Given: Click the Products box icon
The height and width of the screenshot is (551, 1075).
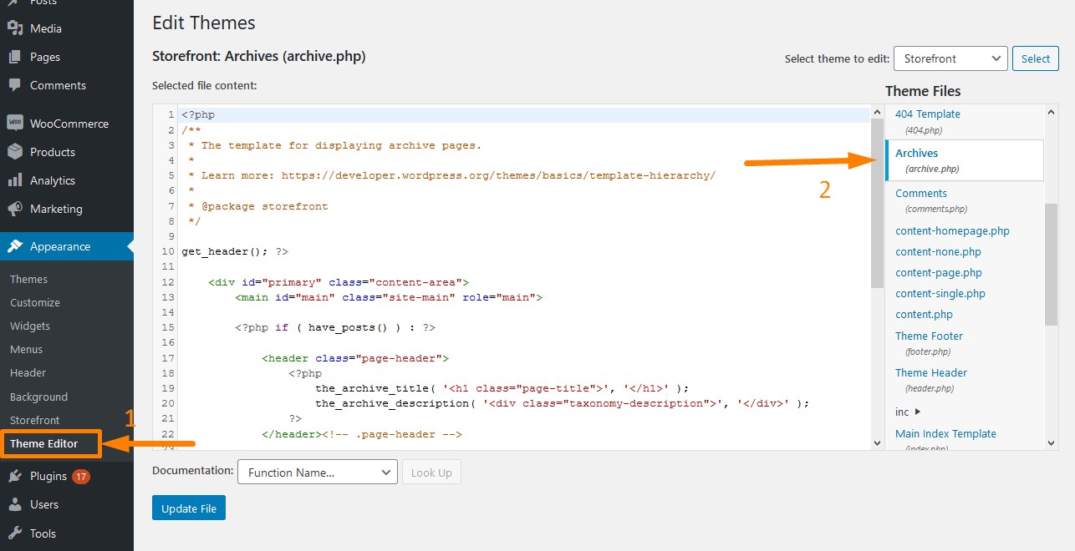Looking at the screenshot, I should point(15,152).
